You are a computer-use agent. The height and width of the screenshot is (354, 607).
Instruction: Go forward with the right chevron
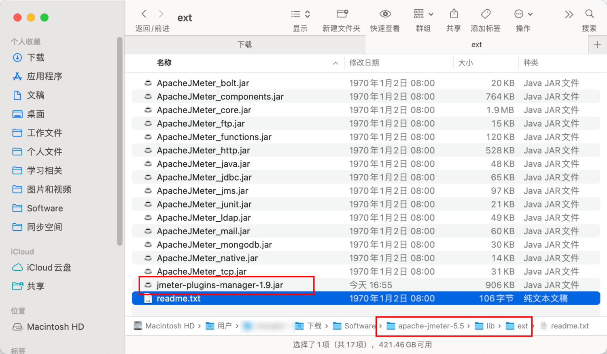tap(161, 14)
